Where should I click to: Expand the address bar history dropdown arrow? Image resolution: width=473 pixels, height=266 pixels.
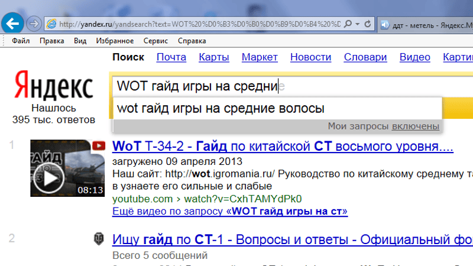click(x=358, y=24)
